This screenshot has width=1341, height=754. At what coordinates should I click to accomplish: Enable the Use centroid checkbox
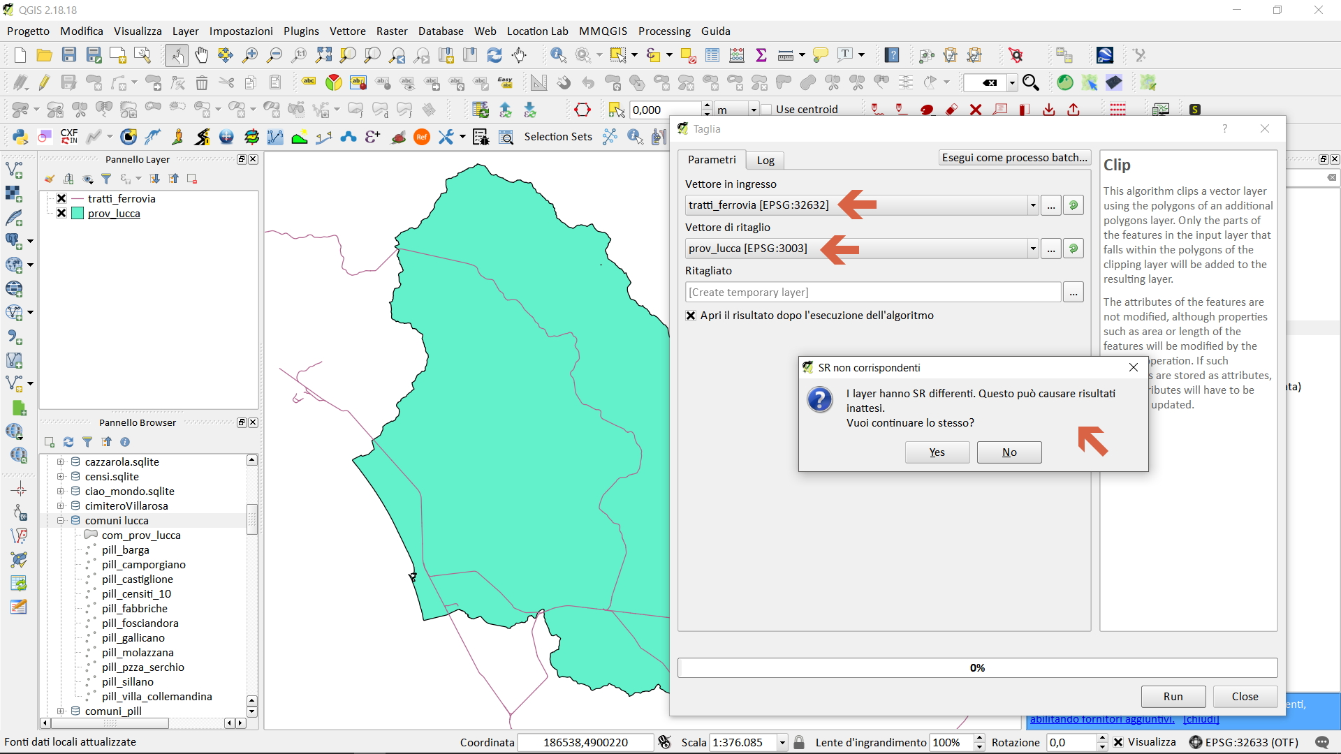coord(767,110)
